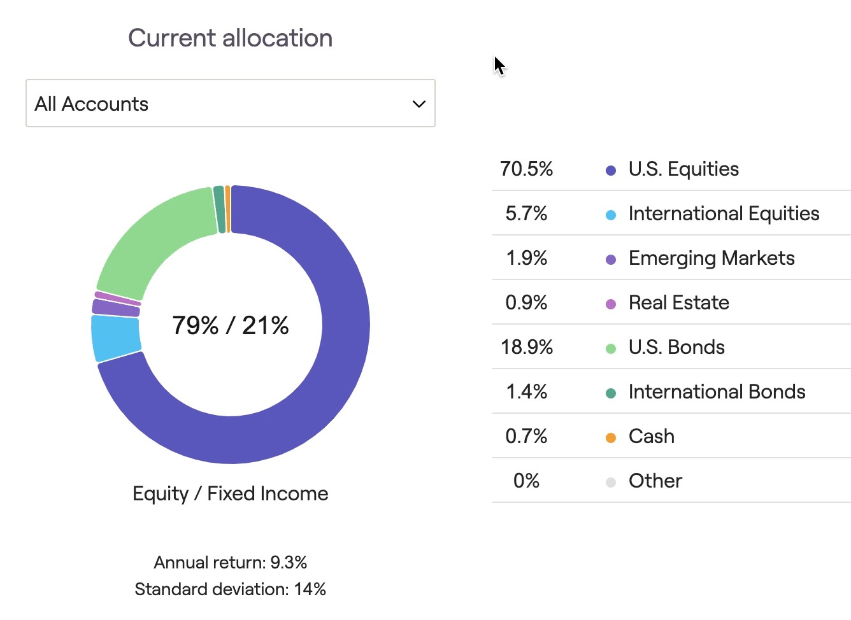Click the Annual return 9.3% text
Screen dimensions: 851x620
tap(230, 562)
